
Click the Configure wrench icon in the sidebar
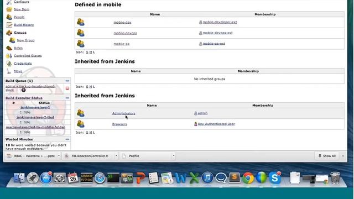tap(9, 2)
